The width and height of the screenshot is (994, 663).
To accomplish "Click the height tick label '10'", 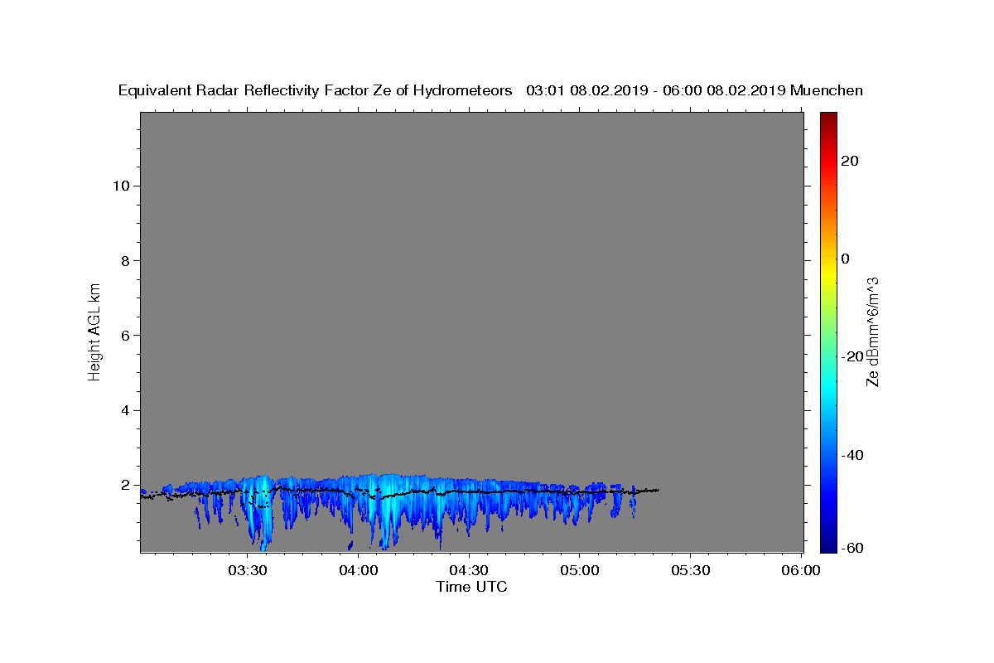I will 120,186.
